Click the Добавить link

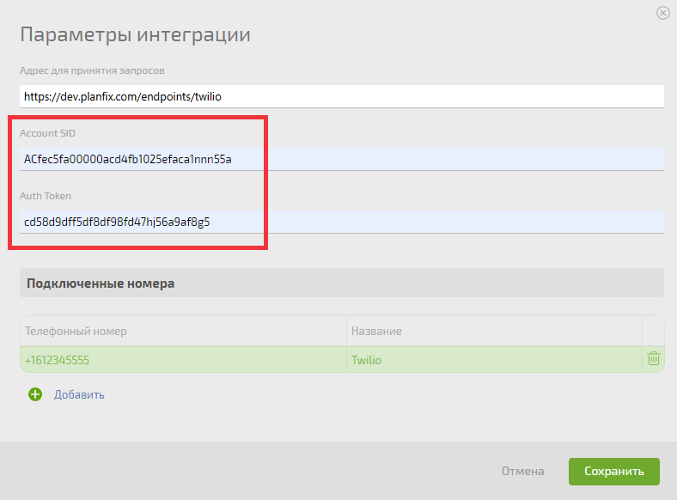[79, 394]
